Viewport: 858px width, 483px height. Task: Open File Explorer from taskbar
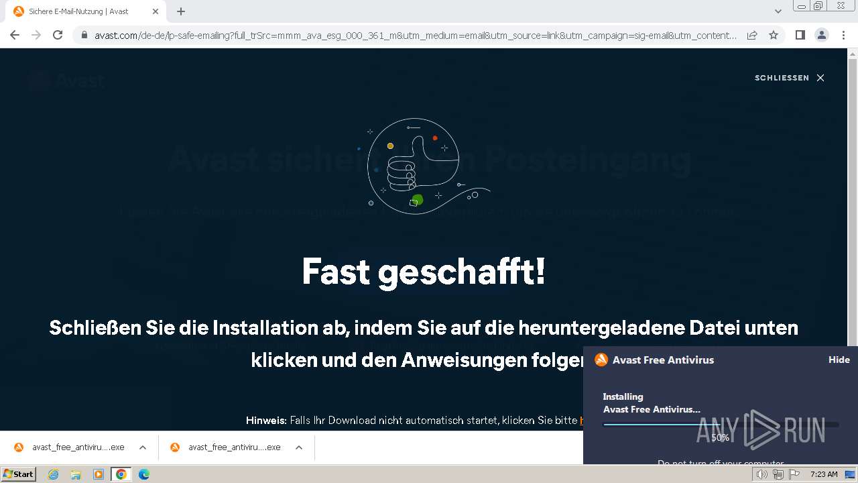click(76, 474)
